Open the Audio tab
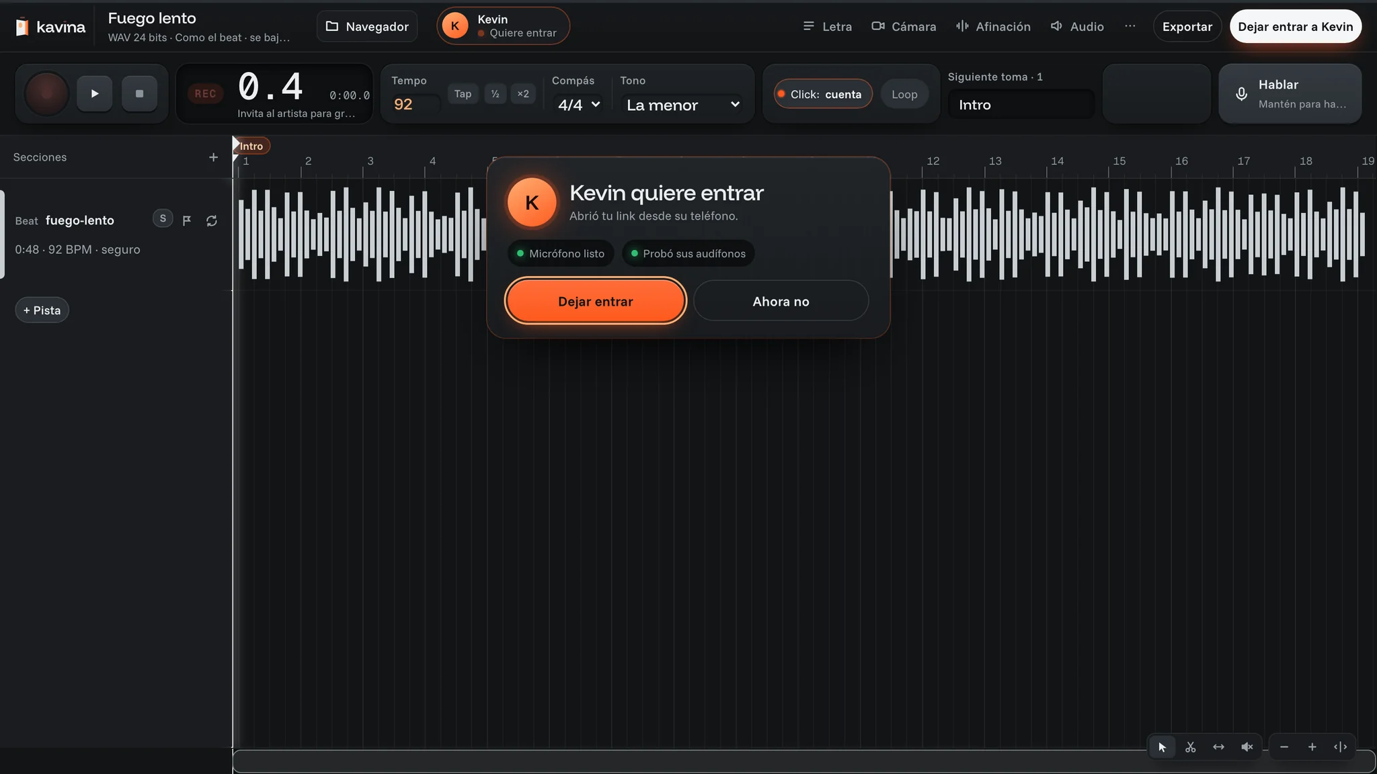This screenshot has height=774, width=1377. 1077,26
